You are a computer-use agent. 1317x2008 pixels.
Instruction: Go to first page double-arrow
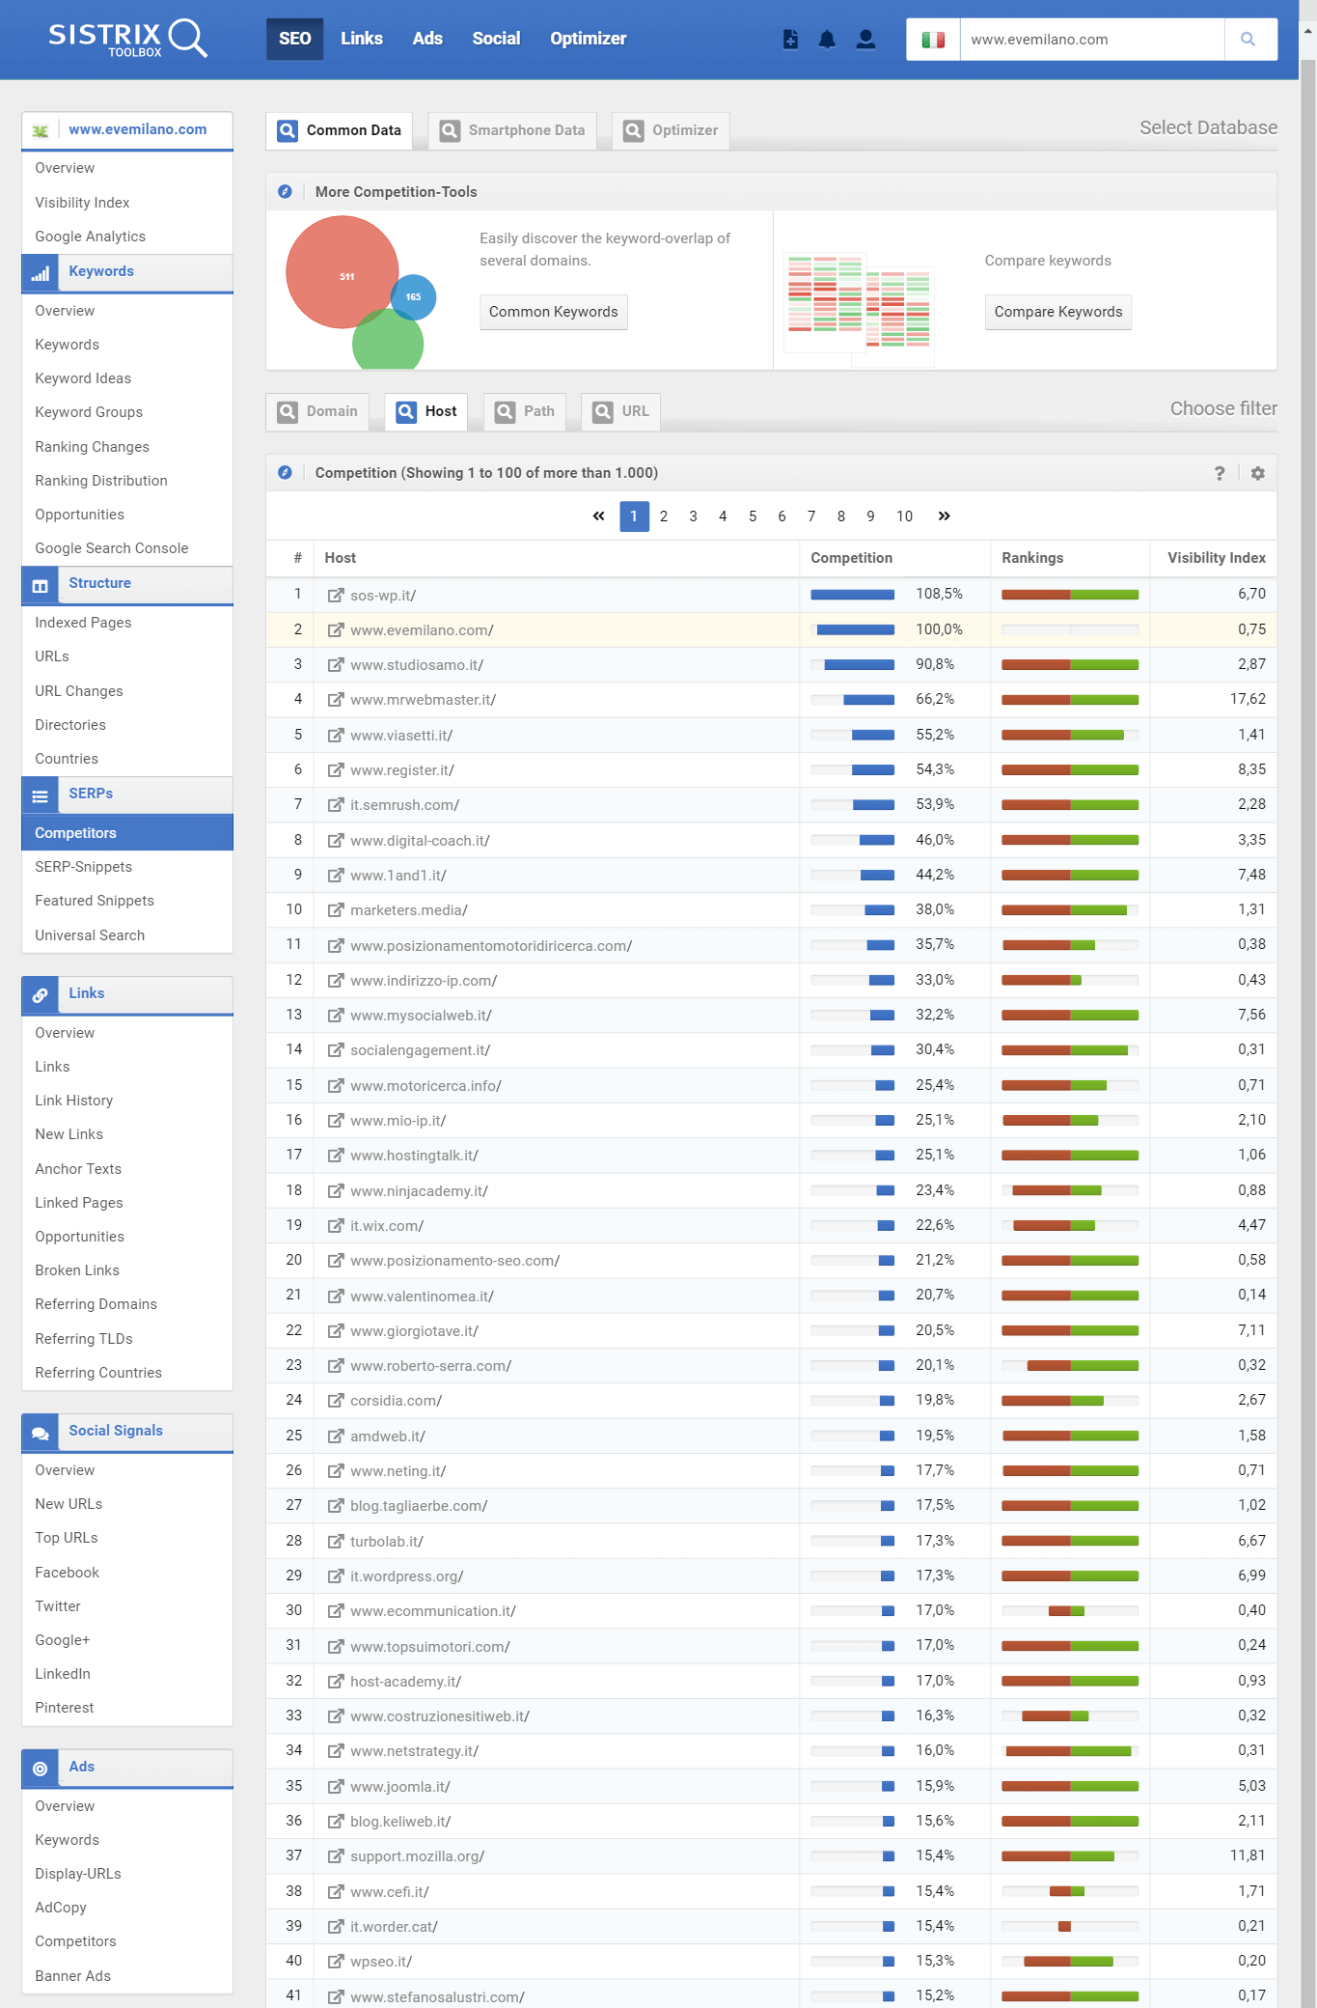click(x=599, y=516)
